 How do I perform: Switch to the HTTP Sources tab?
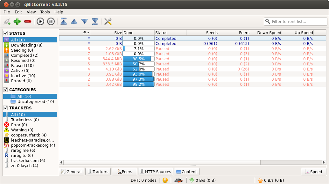click(x=156, y=172)
